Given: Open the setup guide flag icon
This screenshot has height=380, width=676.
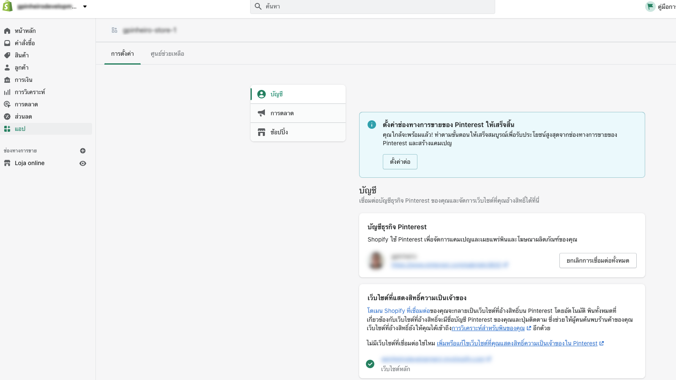Looking at the screenshot, I should pyautogui.click(x=650, y=6).
